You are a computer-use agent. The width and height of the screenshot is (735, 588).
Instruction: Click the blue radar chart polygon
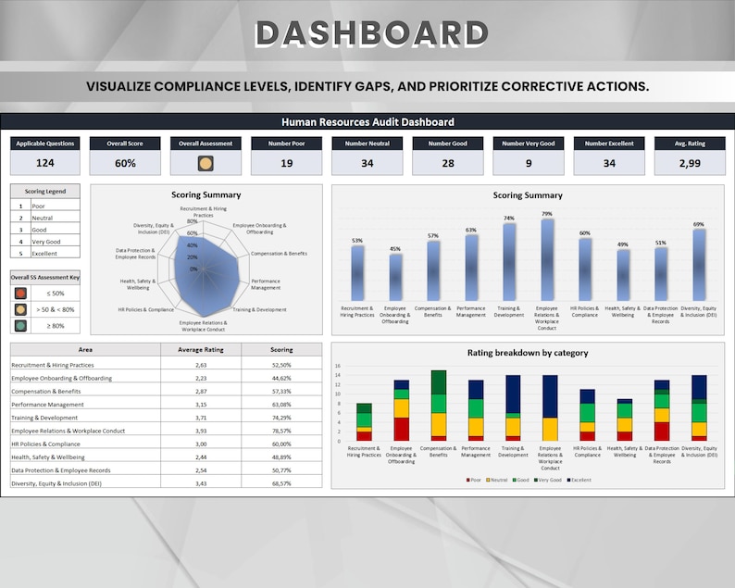click(x=207, y=277)
